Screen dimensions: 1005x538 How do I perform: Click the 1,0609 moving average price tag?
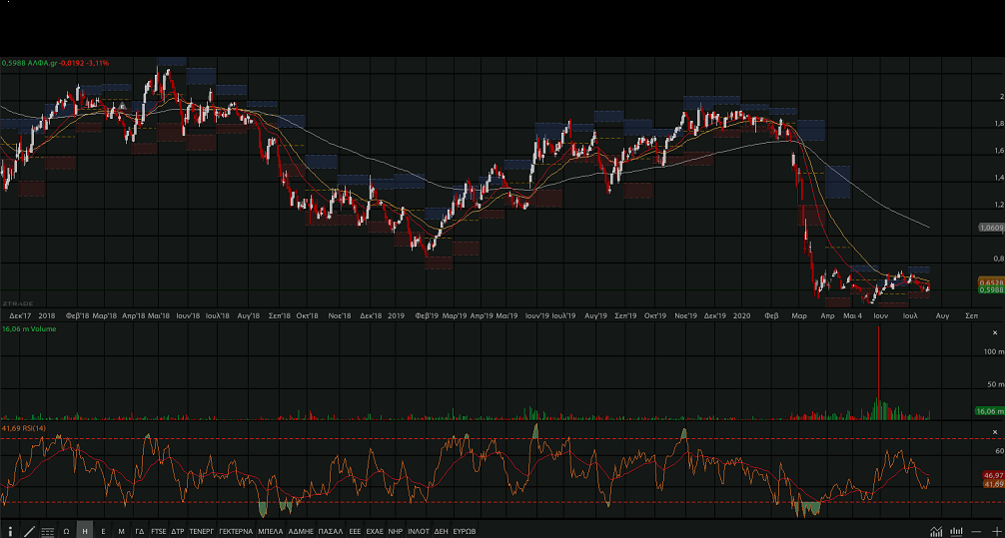coord(989,228)
